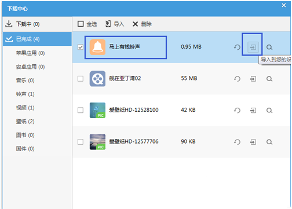Filter by 安卓应用 (0) category
Screen dimensions: 292x209
(30, 67)
